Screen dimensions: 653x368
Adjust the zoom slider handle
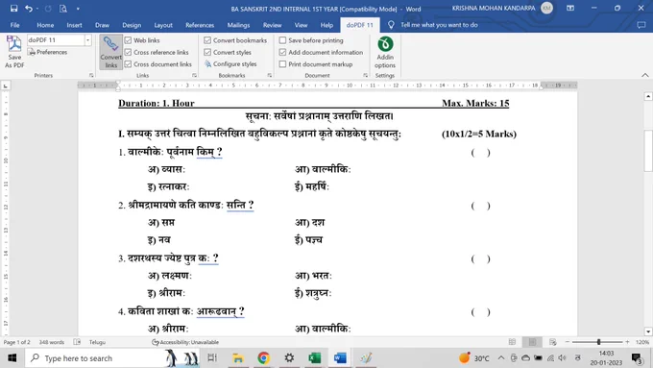point(598,342)
